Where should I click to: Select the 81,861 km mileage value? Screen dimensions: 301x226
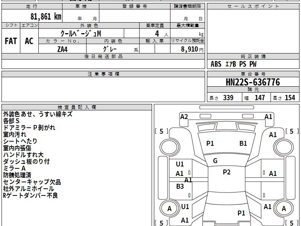click(x=46, y=16)
